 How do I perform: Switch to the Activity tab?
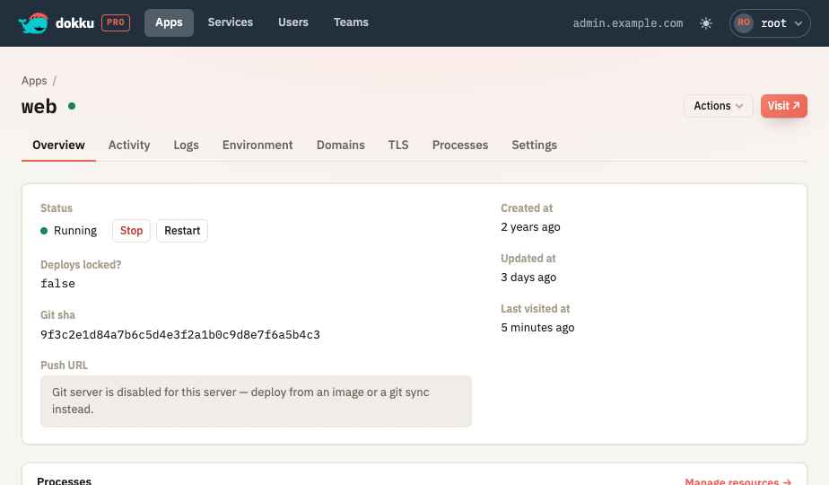click(129, 145)
